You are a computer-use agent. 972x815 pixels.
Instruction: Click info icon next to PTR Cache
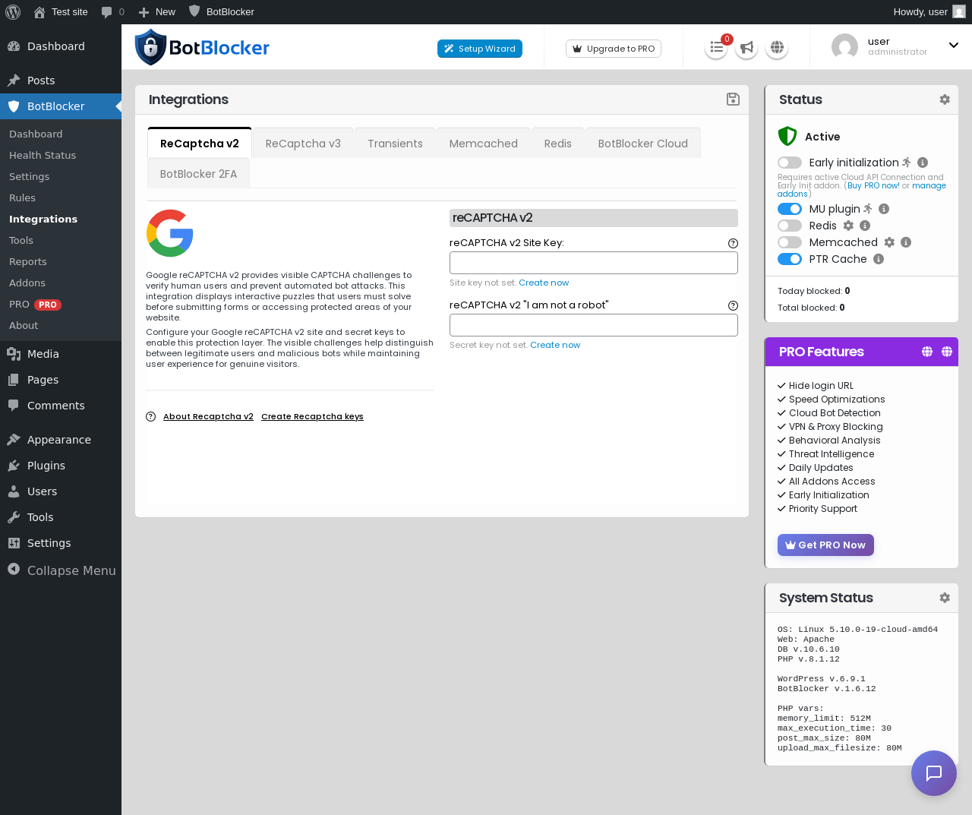coord(879,259)
